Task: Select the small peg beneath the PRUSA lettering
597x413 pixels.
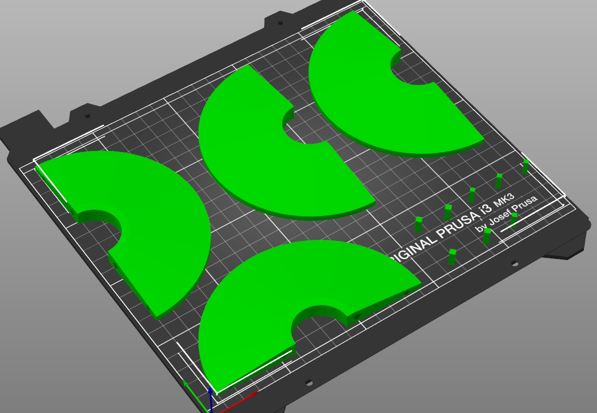Action: (452, 257)
